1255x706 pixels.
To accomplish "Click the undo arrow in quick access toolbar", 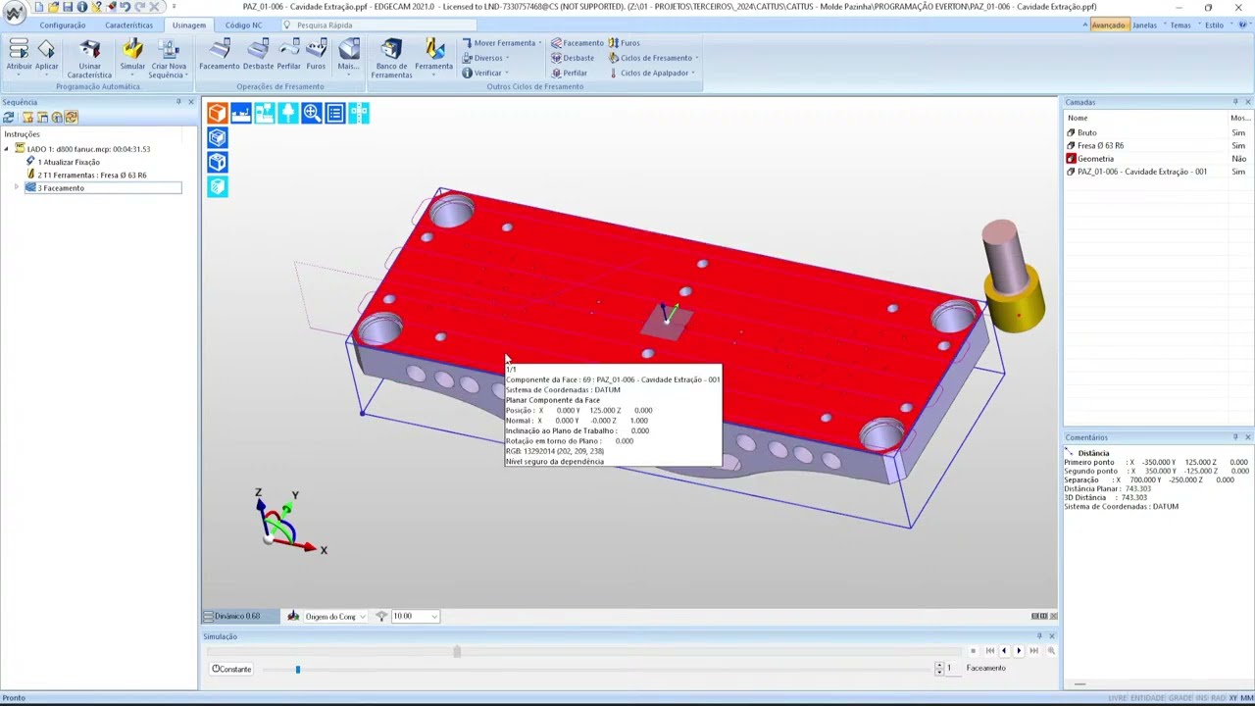I will pyautogui.click(x=125, y=7).
